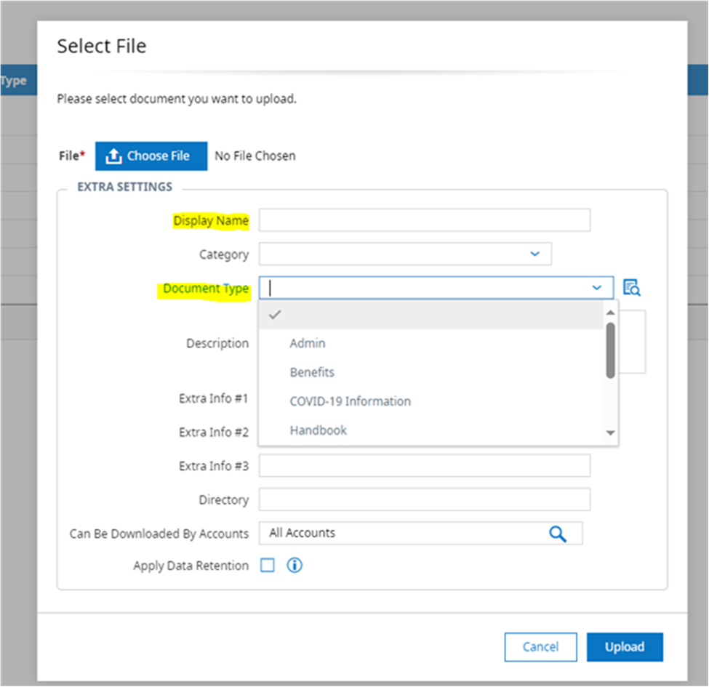Toggle the Apply Data Retention checkbox
Screen dimensions: 709x687
[268, 565]
